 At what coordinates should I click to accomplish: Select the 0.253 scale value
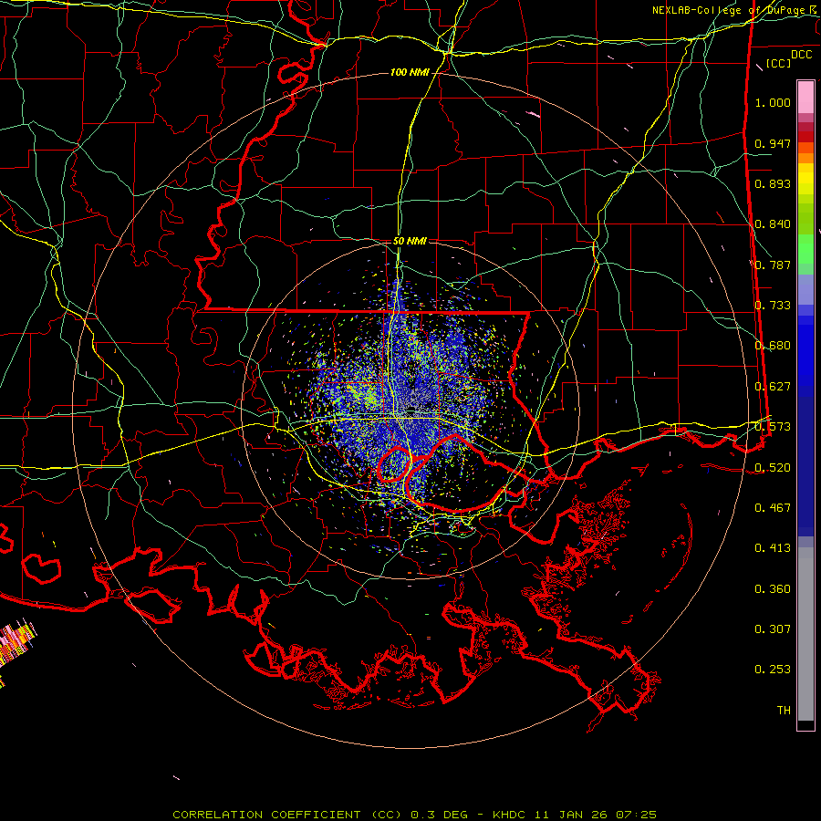click(x=773, y=670)
